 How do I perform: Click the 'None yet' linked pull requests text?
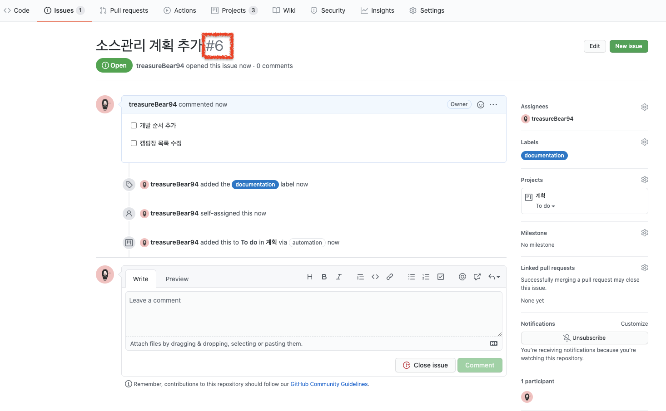532,301
